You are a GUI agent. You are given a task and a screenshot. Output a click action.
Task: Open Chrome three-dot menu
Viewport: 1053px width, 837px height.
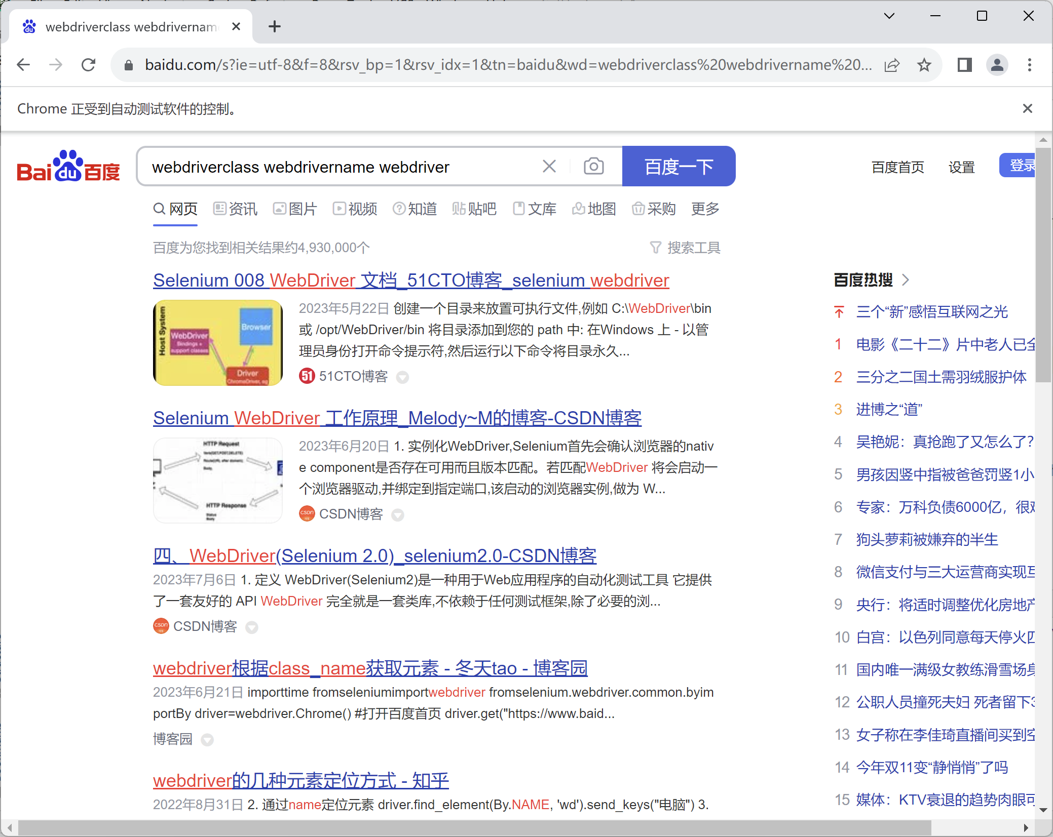coord(1029,65)
